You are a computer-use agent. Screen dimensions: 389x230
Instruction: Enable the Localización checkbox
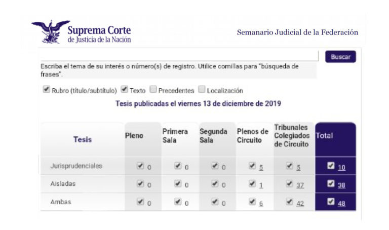(202, 89)
